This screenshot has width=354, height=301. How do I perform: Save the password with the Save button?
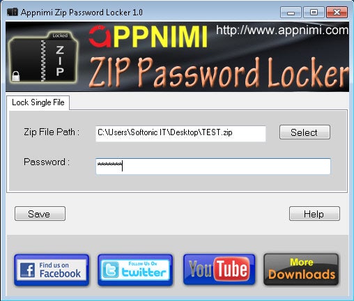(40, 214)
